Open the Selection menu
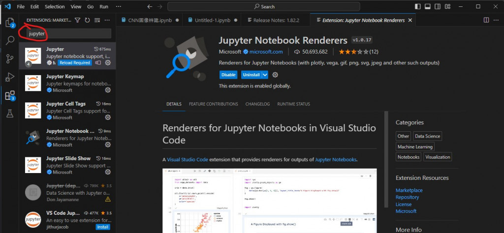This screenshot has height=233, width=504. [55, 6]
